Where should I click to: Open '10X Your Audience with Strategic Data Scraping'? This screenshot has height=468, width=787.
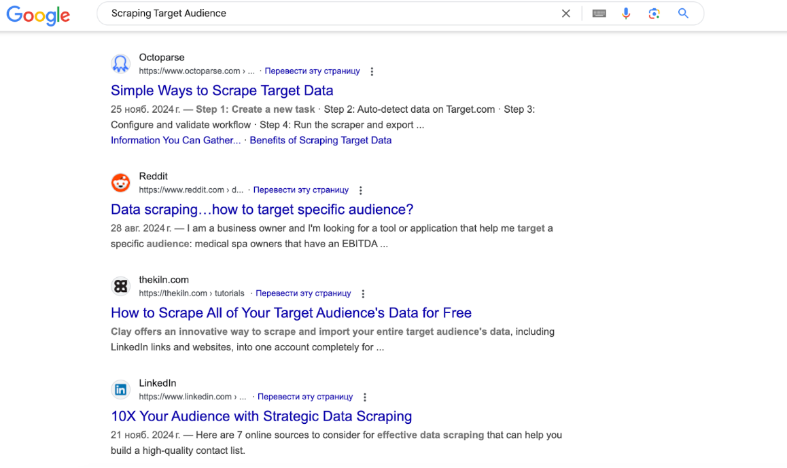point(262,416)
